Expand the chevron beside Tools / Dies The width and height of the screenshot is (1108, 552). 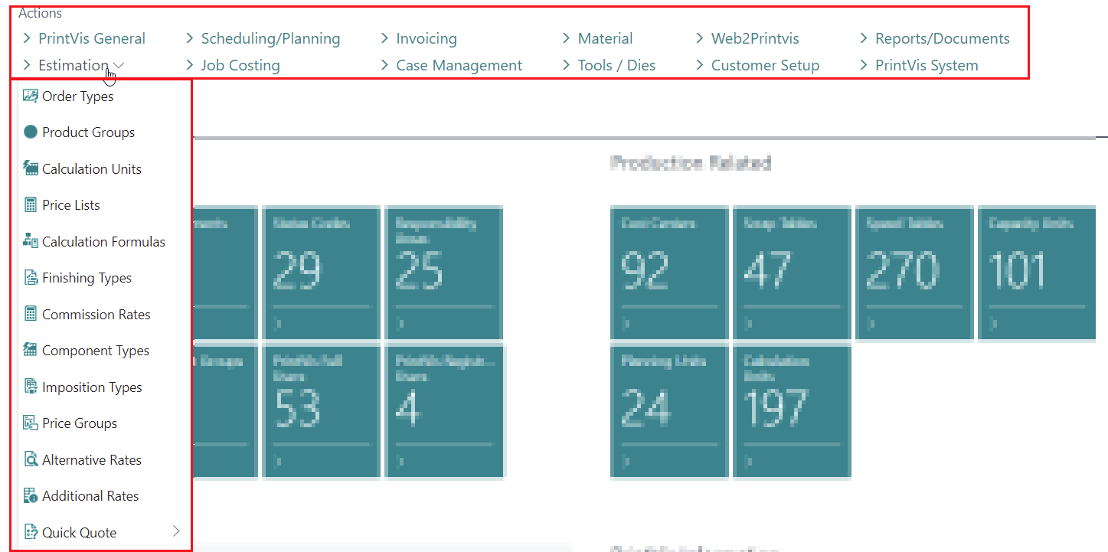pos(567,65)
